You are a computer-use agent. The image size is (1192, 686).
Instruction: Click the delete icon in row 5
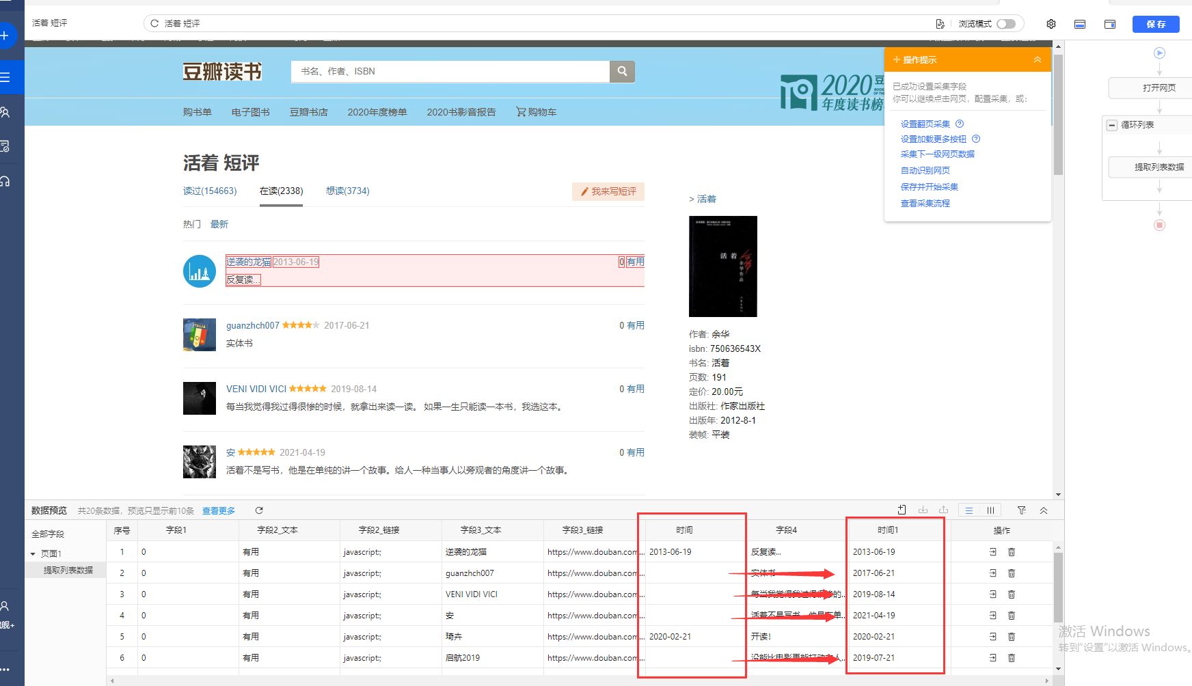coord(1012,637)
